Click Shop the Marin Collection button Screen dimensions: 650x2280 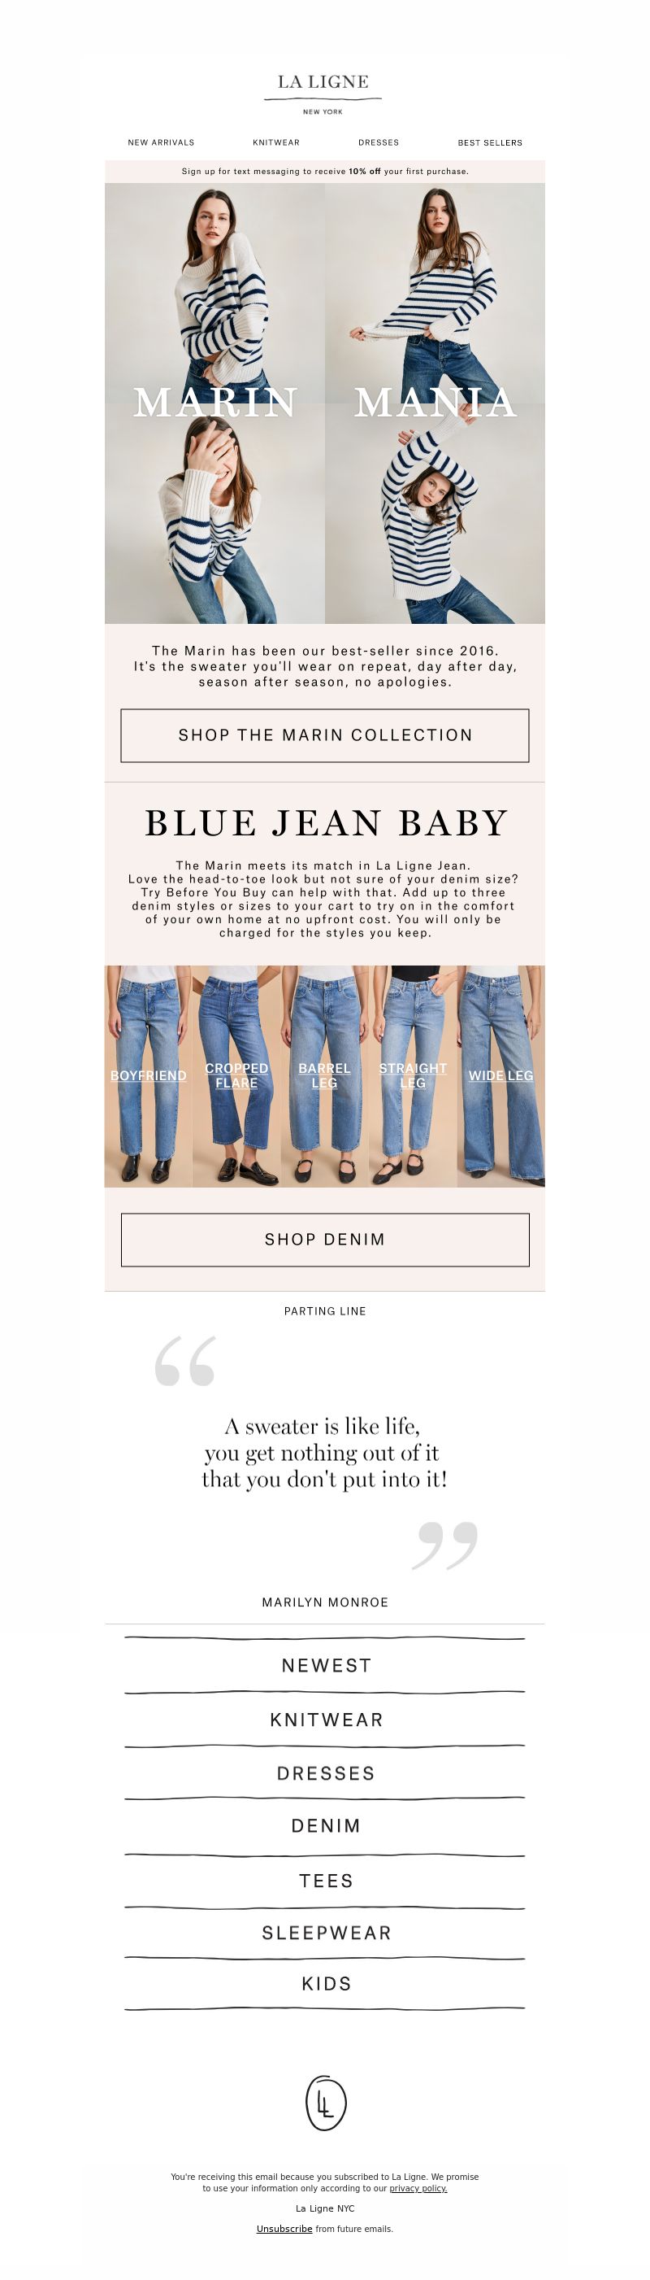(x=324, y=735)
